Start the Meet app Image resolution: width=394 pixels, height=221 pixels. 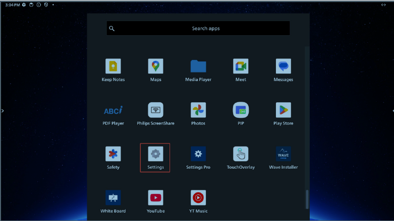241,66
